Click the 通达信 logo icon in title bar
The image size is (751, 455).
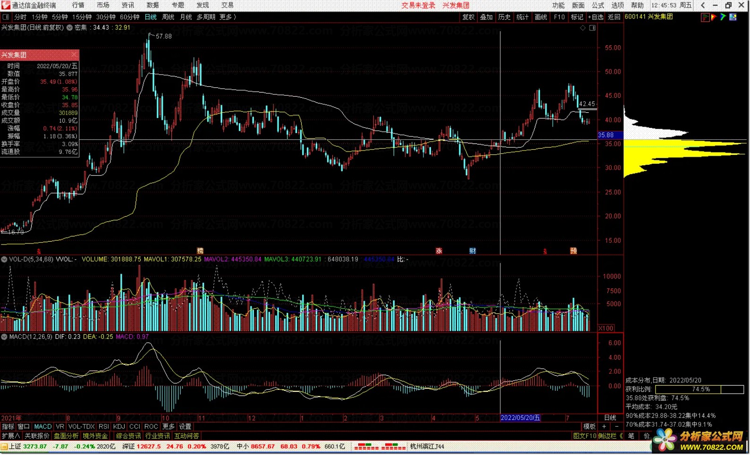pyautogui.click(x=5, y=5)
